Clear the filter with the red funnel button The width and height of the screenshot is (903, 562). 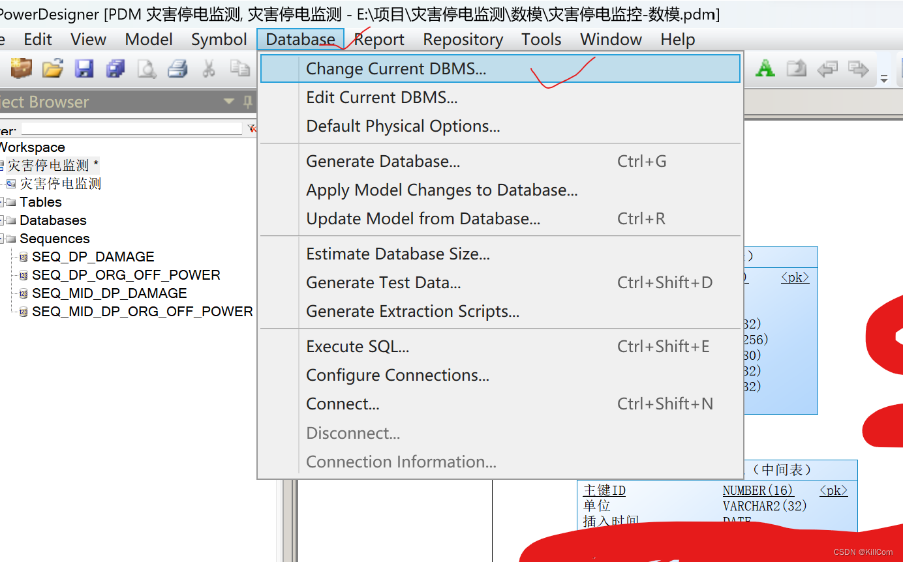click(253, 128)
